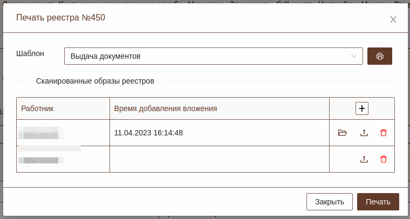
Task: Click the printer icon beside template field
Action: coord(379,56)
